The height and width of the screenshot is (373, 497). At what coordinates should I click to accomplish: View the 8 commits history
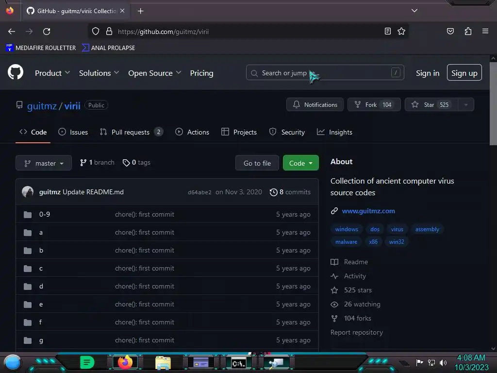tap(290, 192)
